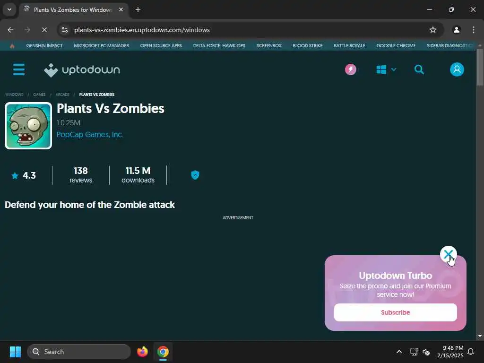The image size is (484, 363).
Task: Open PopCap Games, Inc. developer page
Action: pyautogui.click(x=90, y=135)
